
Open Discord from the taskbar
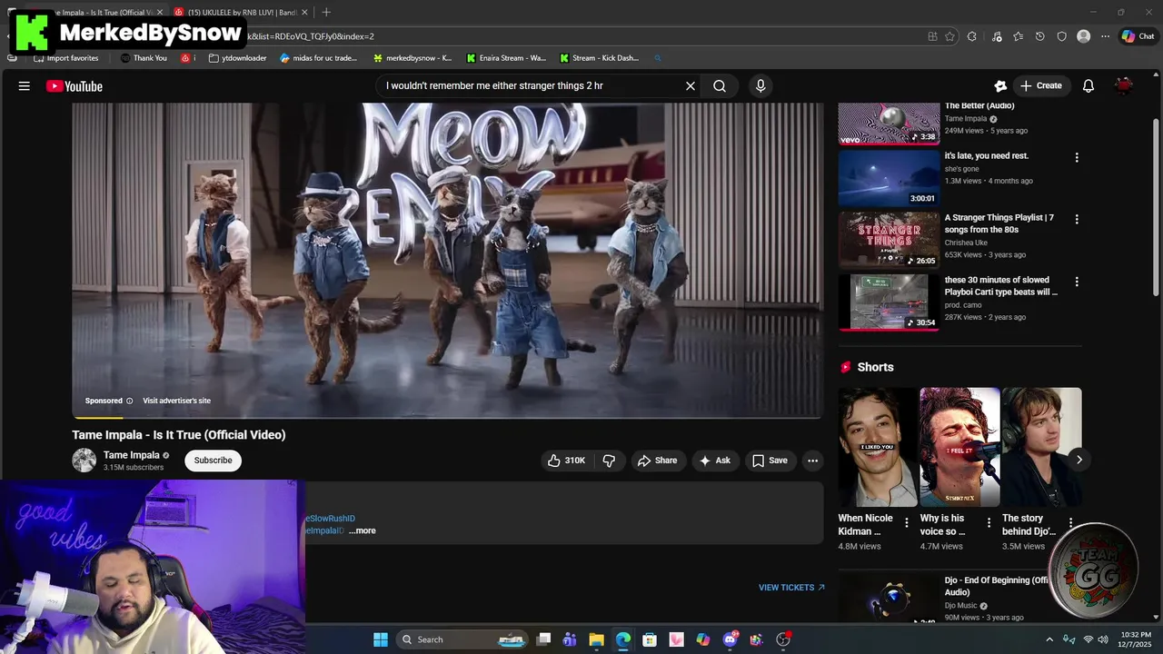730,639
